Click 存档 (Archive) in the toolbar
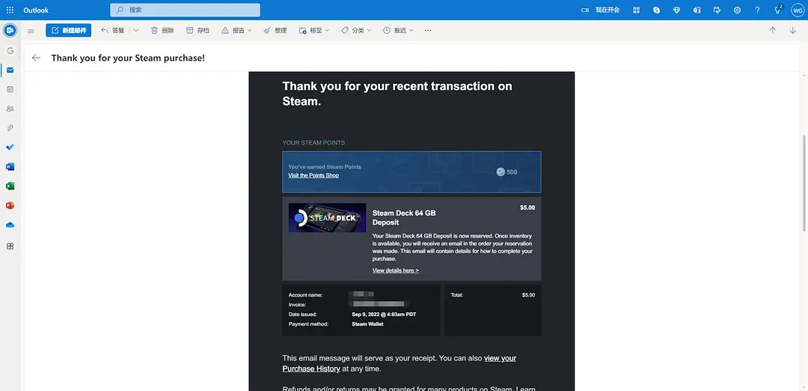Viewport: 808px width, 391px height. click(198, 31)
